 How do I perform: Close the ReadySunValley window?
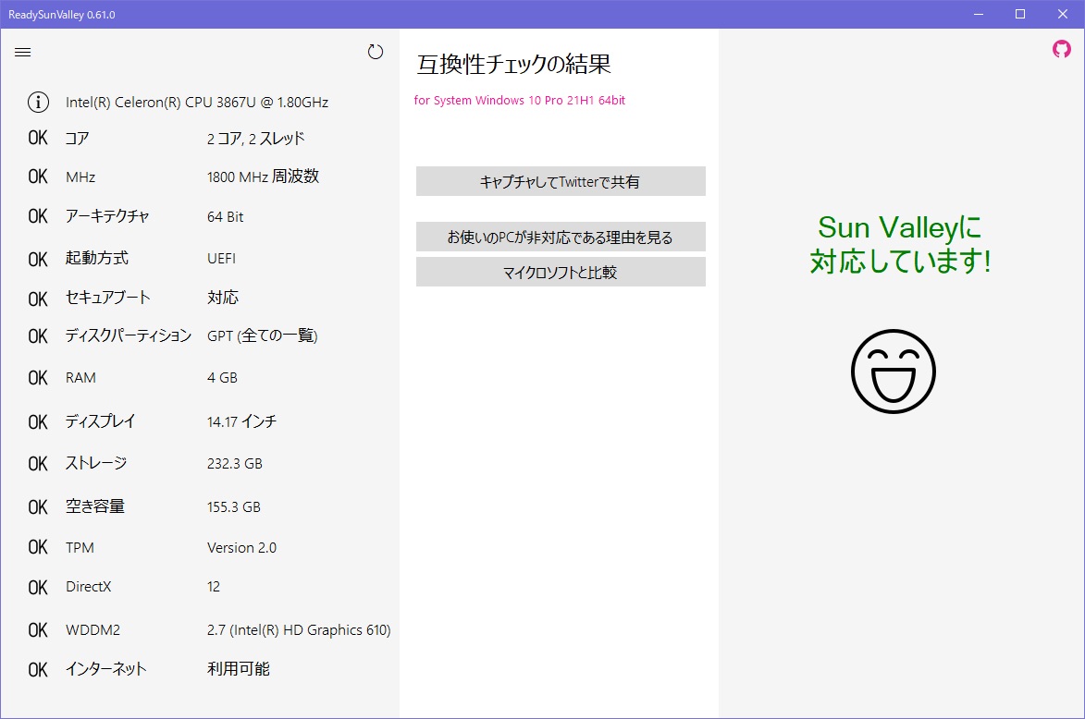[1063, 14]
